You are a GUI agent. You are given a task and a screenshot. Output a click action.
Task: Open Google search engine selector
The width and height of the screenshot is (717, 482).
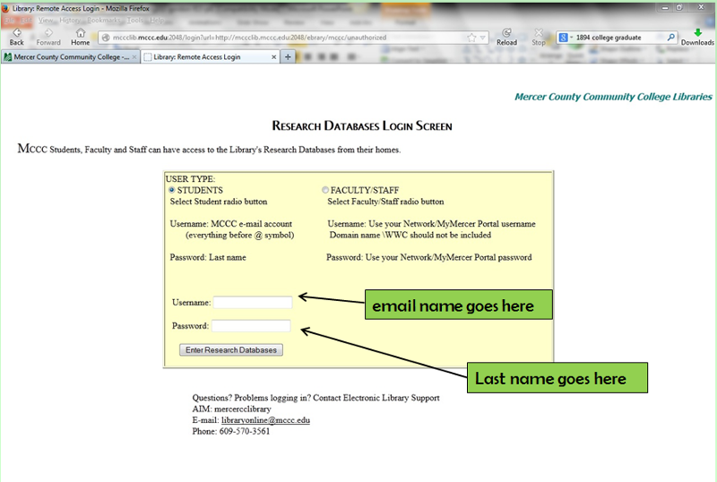click(x=566, y=38)
